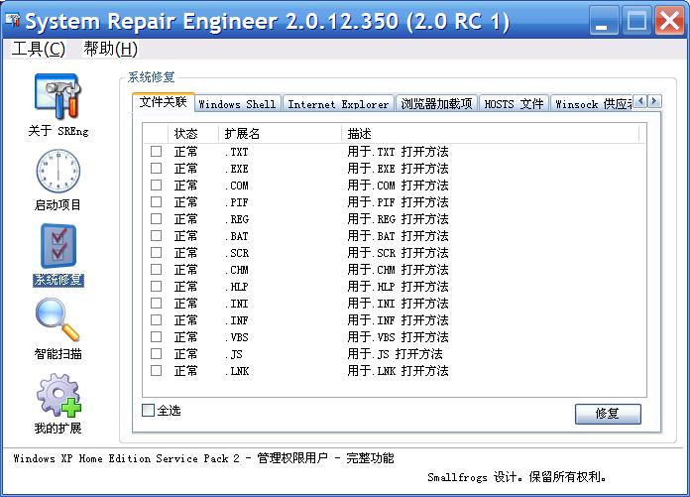Screen dimensions: 690x497
Task: Open the 工具(C) menu
Action: pyautogui.click(x=39, y=49)
